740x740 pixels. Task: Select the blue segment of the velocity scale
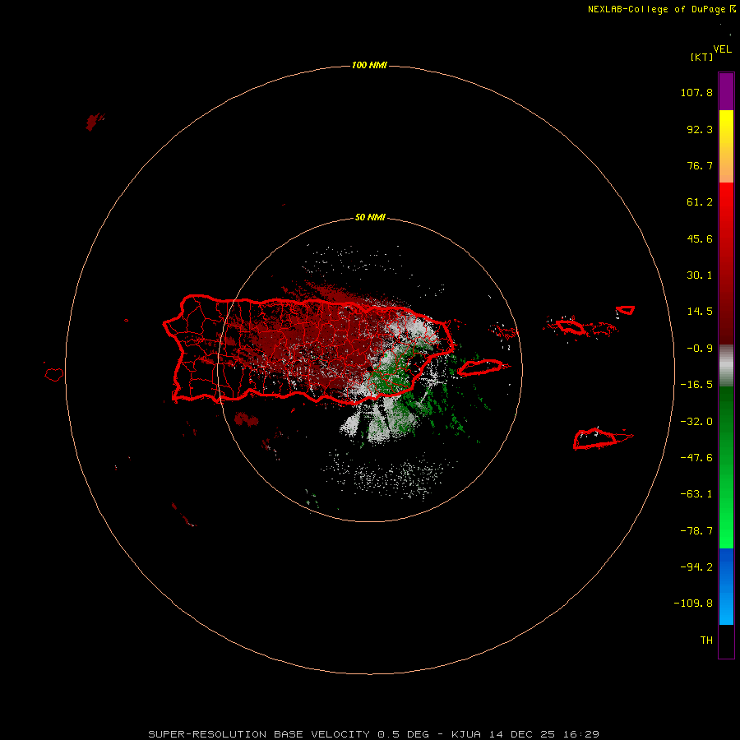726,586
